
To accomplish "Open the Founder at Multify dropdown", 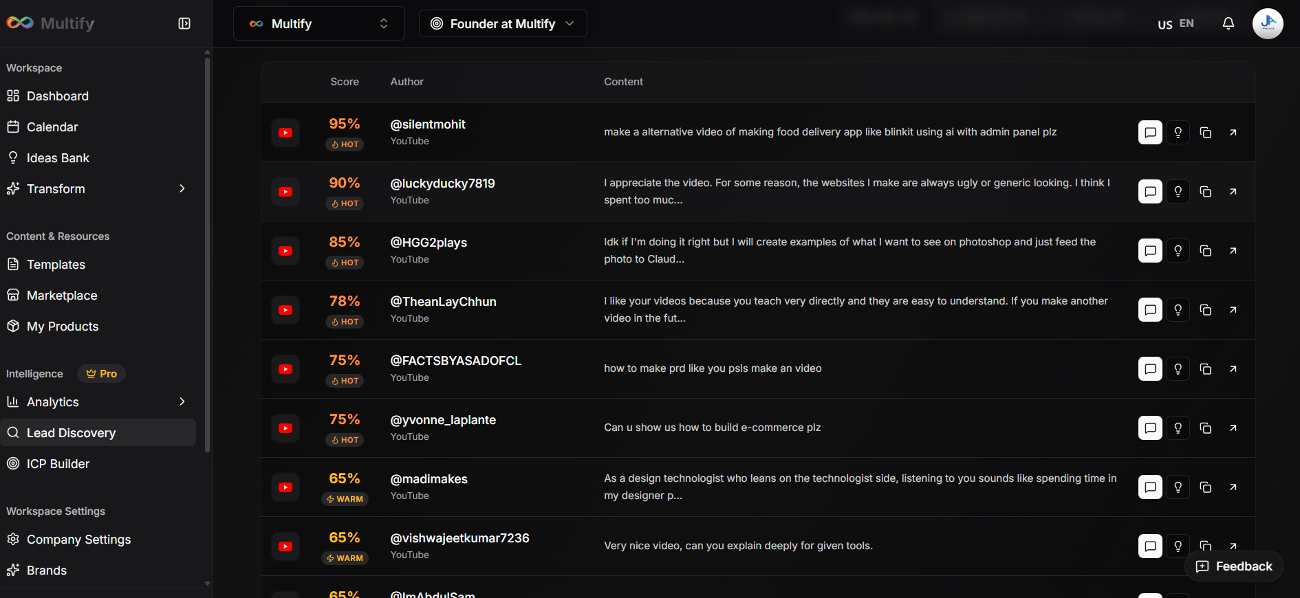I will tap(503, 24).
